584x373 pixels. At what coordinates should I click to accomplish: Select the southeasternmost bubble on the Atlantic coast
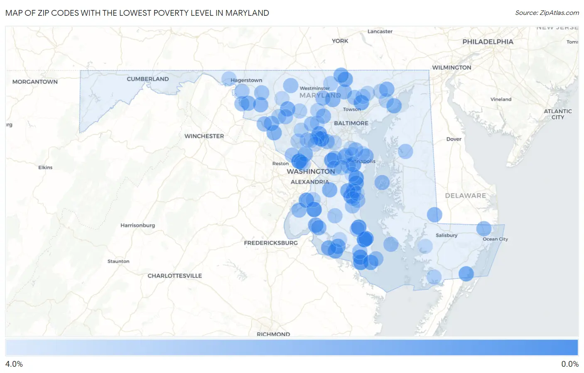pyautogui.click(x=466, y=274)
